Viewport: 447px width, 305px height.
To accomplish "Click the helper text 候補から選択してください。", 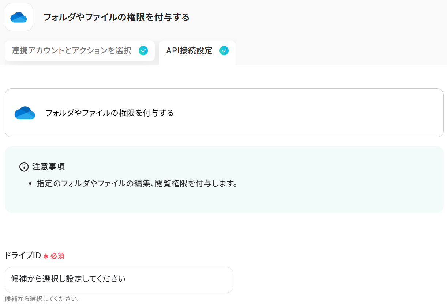I will [43, 299].
